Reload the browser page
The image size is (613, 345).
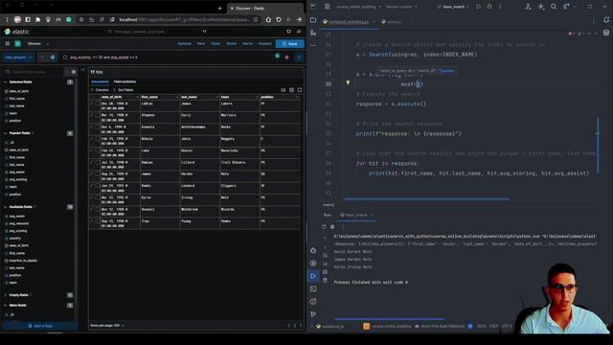click(x=279, y=19)
